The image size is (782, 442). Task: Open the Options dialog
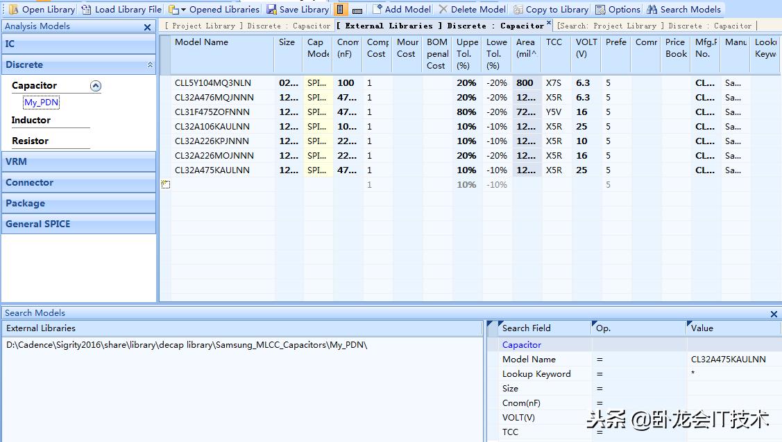click(601, 10)
